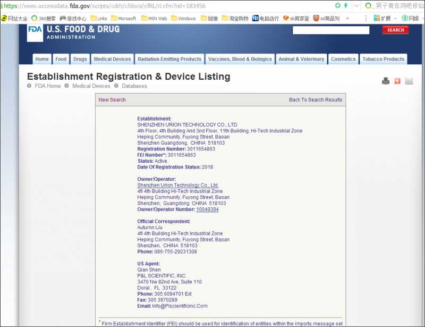
Task: Open the 淘宝购物 bookmark folder
Action: [x=235, y=19]
